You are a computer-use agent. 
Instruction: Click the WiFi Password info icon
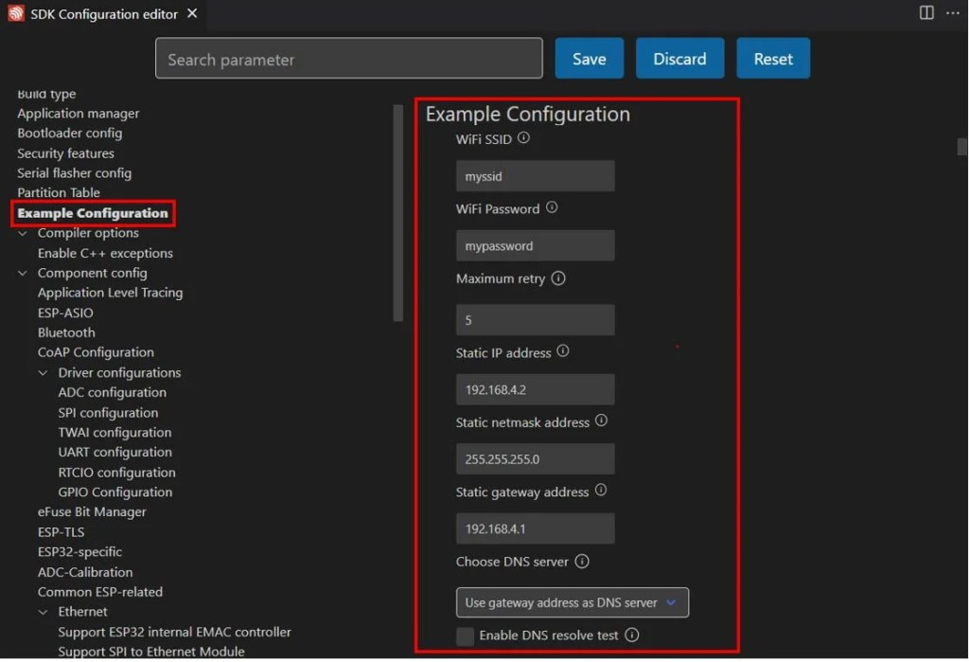tap(552, 209)
